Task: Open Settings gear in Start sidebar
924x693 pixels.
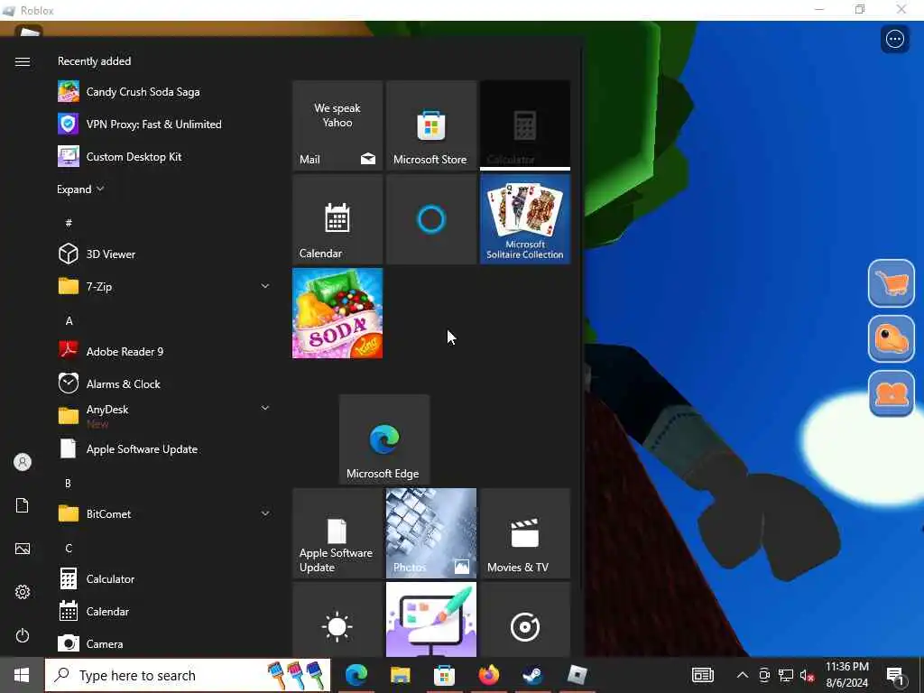Action: tap(23, 592)
